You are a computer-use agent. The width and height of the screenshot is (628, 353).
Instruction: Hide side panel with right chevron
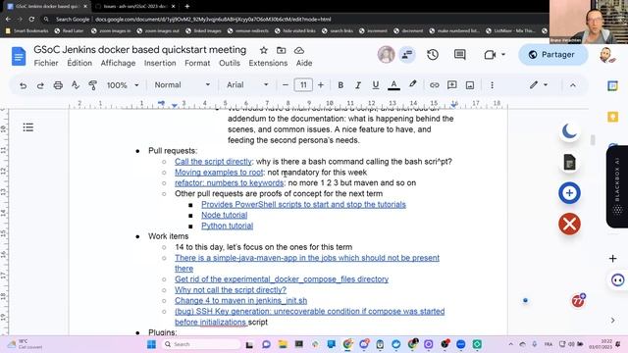(612, 321)
